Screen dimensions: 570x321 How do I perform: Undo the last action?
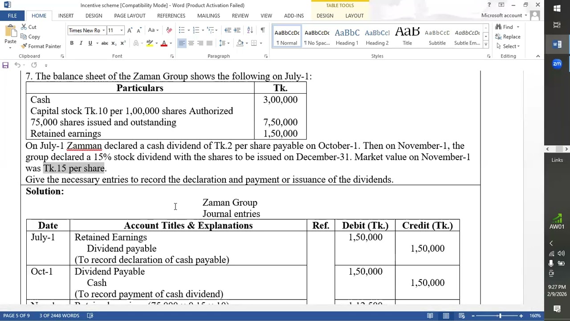[x=17, y=65]
